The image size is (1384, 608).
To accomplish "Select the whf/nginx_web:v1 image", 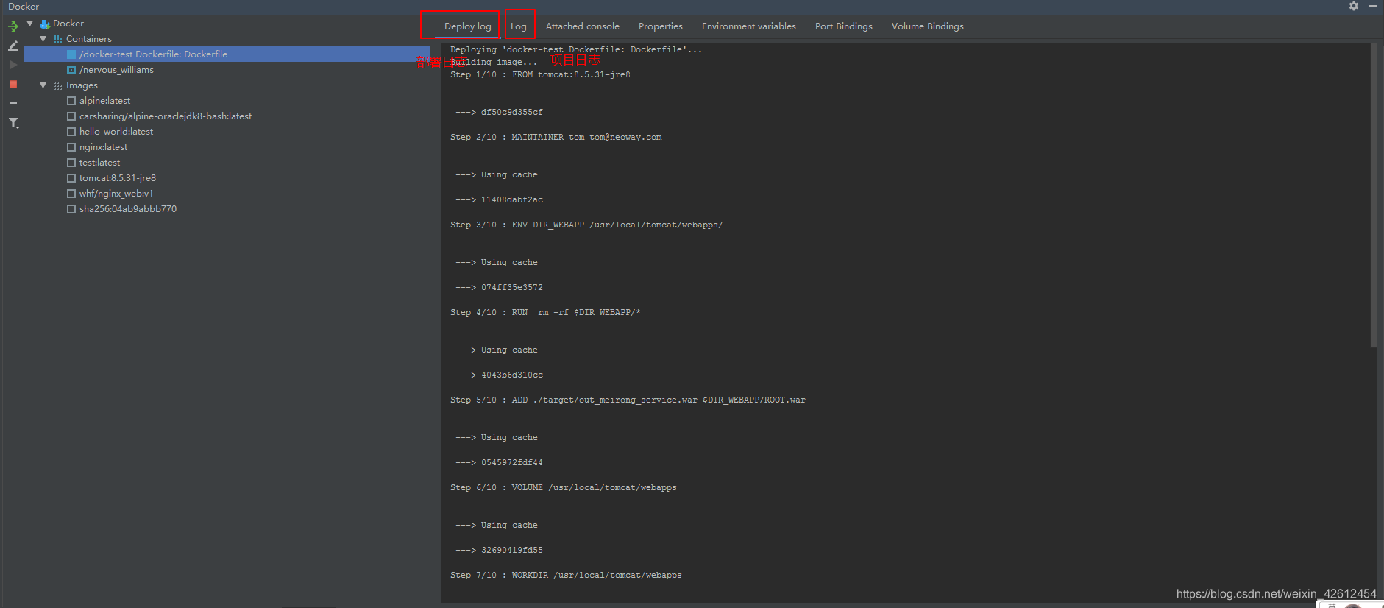I will pos(116,194).
